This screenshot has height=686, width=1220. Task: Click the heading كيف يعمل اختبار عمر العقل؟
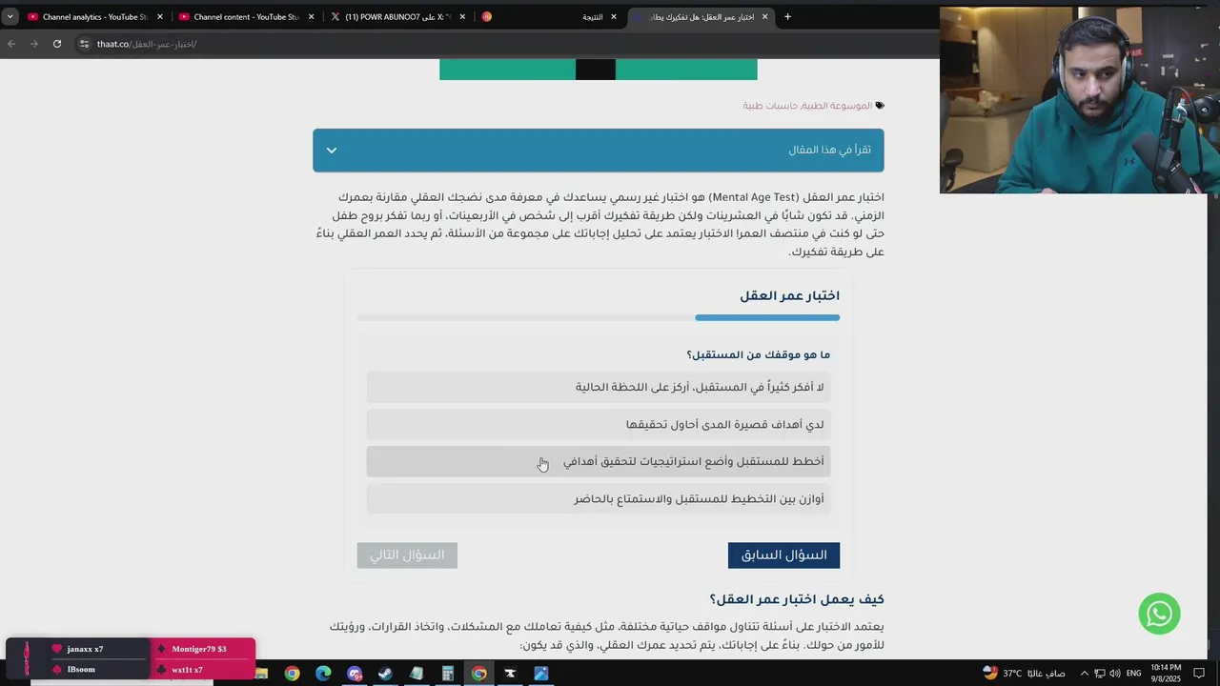pyautogui.click(x=797, y=599)
